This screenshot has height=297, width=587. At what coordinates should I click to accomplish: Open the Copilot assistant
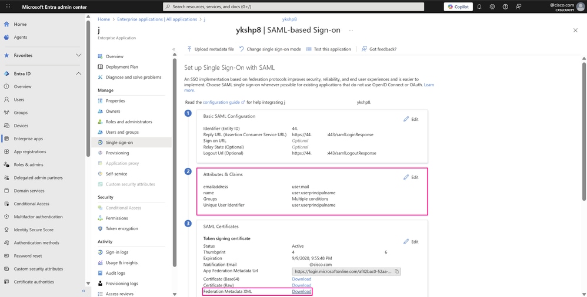458,6
